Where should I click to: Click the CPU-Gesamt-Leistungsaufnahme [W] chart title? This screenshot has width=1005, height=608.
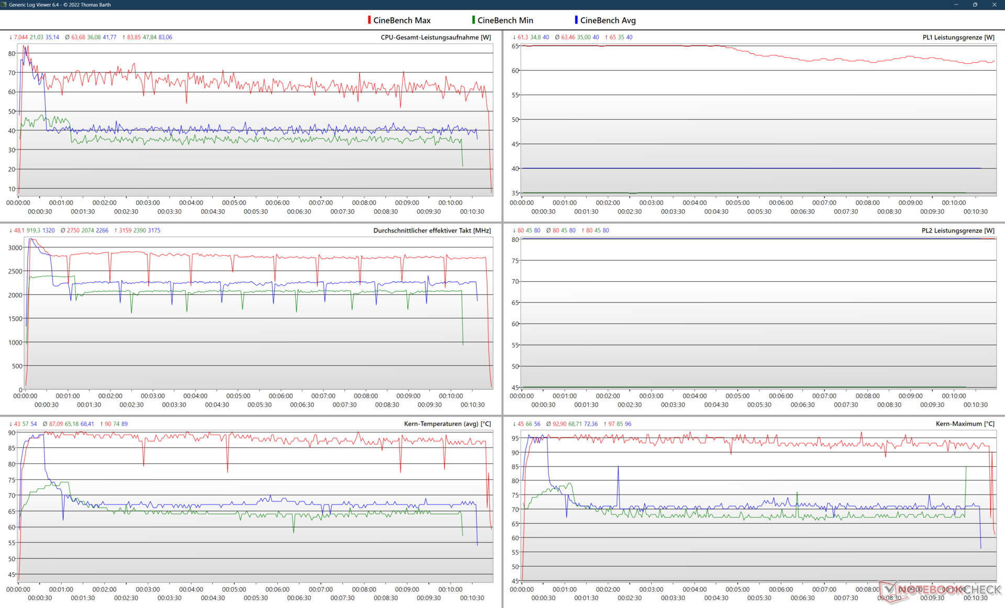[x=435, y=37]
